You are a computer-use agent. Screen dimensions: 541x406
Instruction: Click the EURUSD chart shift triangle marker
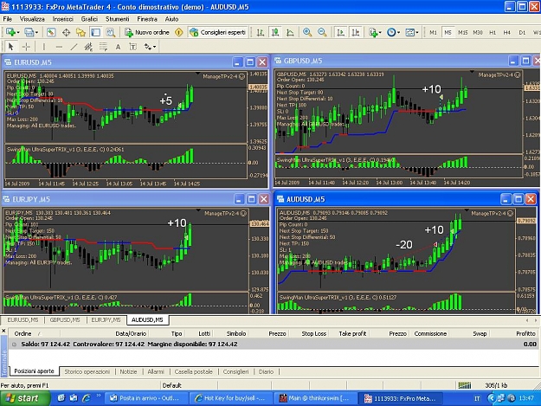[197, 73]
